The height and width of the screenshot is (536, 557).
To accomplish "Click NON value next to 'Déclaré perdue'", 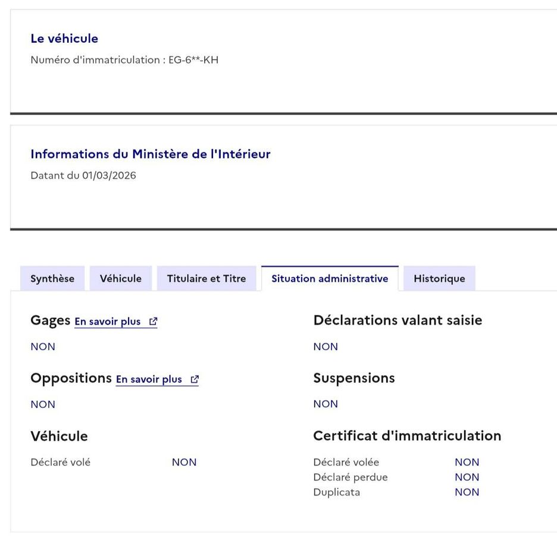I will (467, 478).
